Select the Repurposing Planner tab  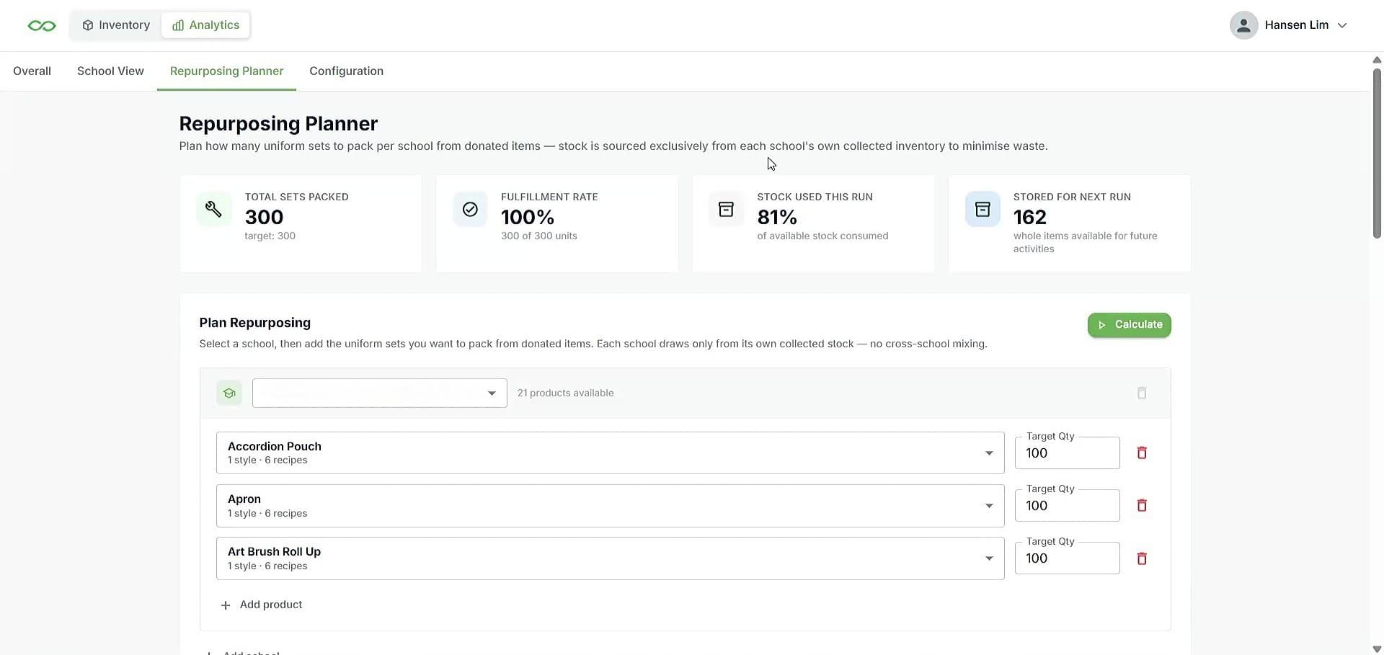coord(226,71)
